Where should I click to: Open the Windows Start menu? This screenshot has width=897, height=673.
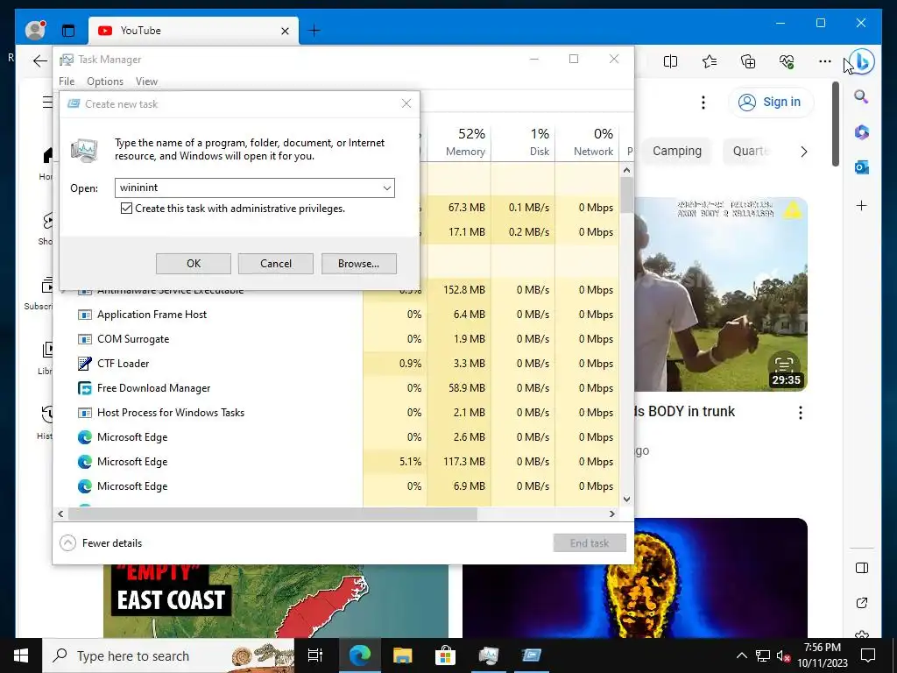(21, 655)
